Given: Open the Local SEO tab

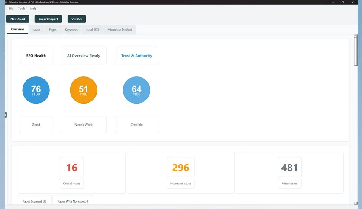Looking at the screenshot, I should (x=92, y=30).
